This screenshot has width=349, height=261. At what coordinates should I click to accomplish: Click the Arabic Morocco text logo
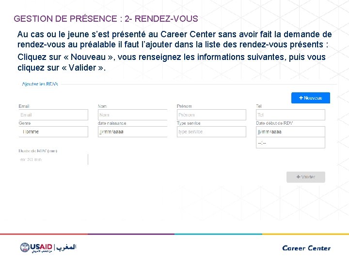pyautogui.click(x=66, y=247)
